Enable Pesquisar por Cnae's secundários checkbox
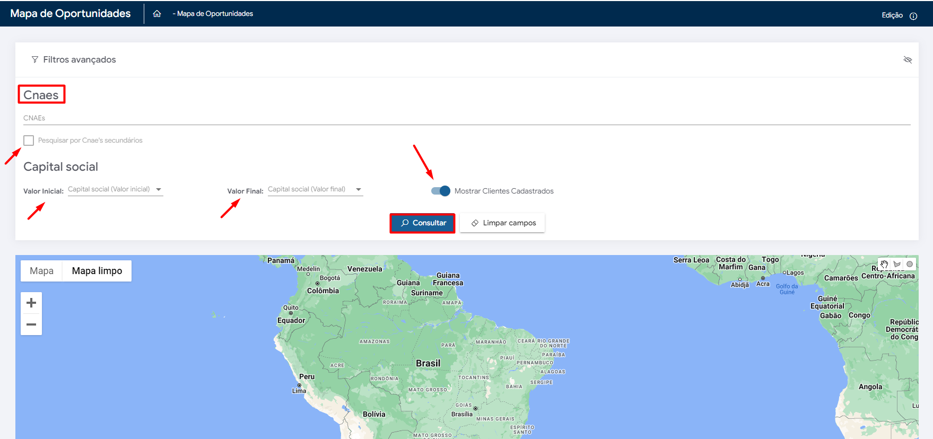 pos(29,141)
